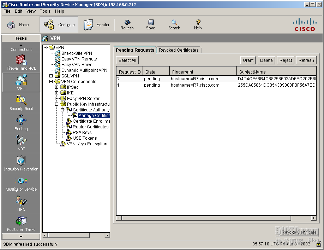324x250 pixels.
Task: Select the VPN task icon
Action: coord(21,82)
